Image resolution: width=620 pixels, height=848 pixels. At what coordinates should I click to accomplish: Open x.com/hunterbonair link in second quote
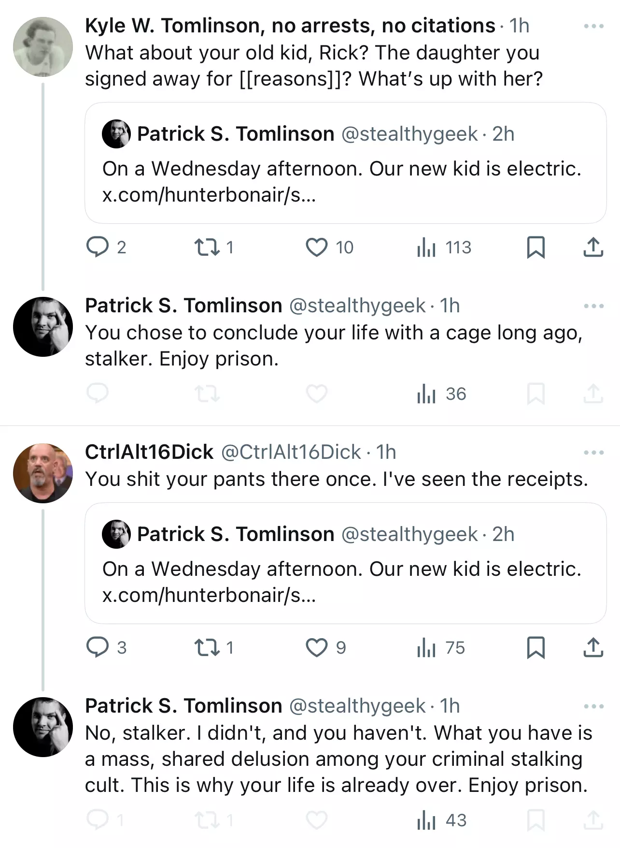(209, 595)
